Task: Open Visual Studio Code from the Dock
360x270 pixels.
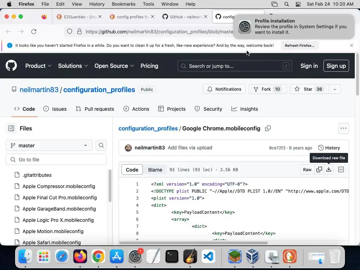Action: [x=208, y=256]
